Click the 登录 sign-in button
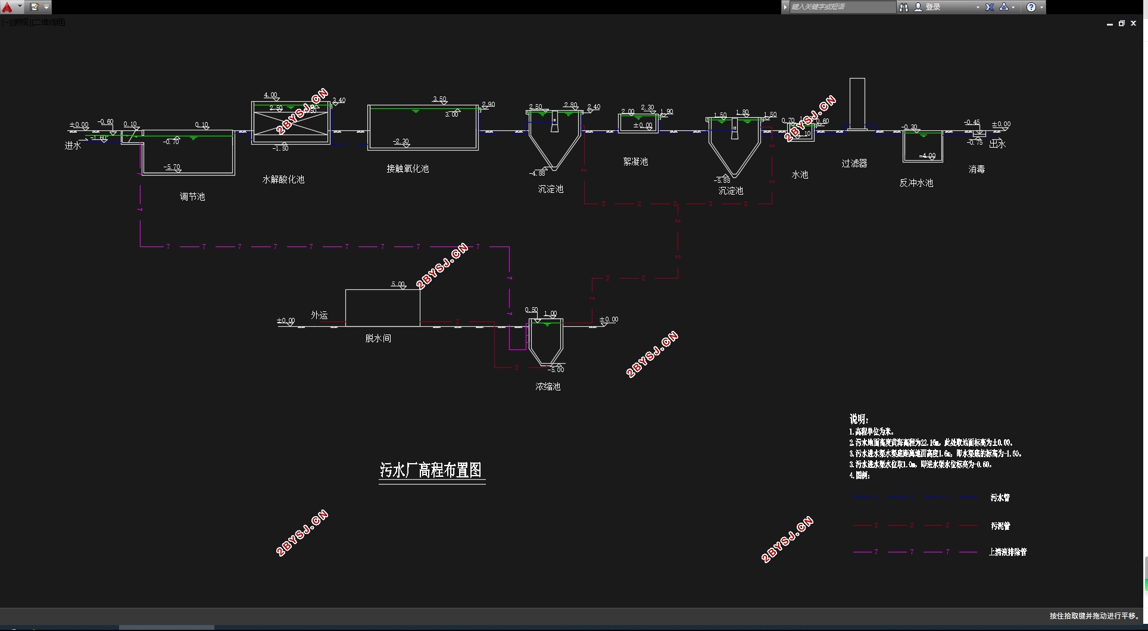 pos(932,7)
